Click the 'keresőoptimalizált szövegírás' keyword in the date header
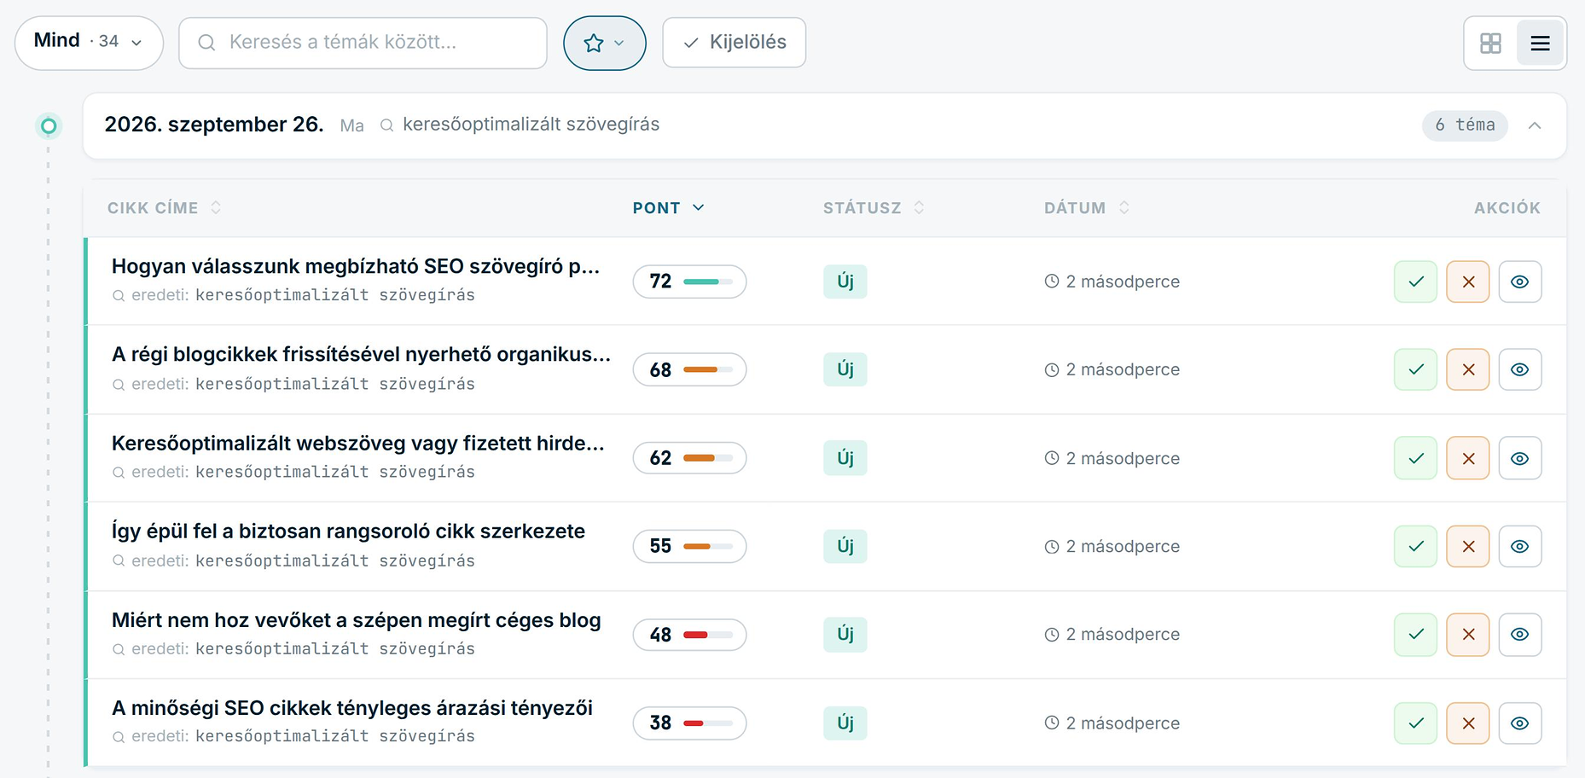 tap(531, 125)
